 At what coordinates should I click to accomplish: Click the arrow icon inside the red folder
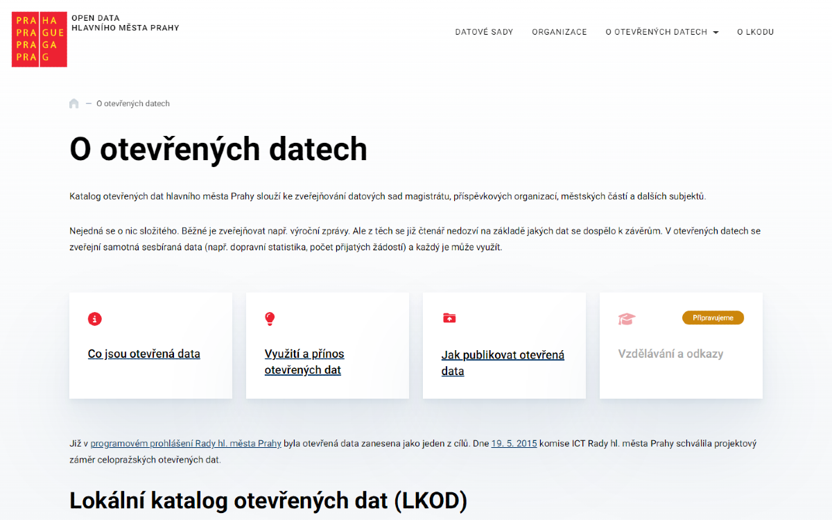(449, 319)
